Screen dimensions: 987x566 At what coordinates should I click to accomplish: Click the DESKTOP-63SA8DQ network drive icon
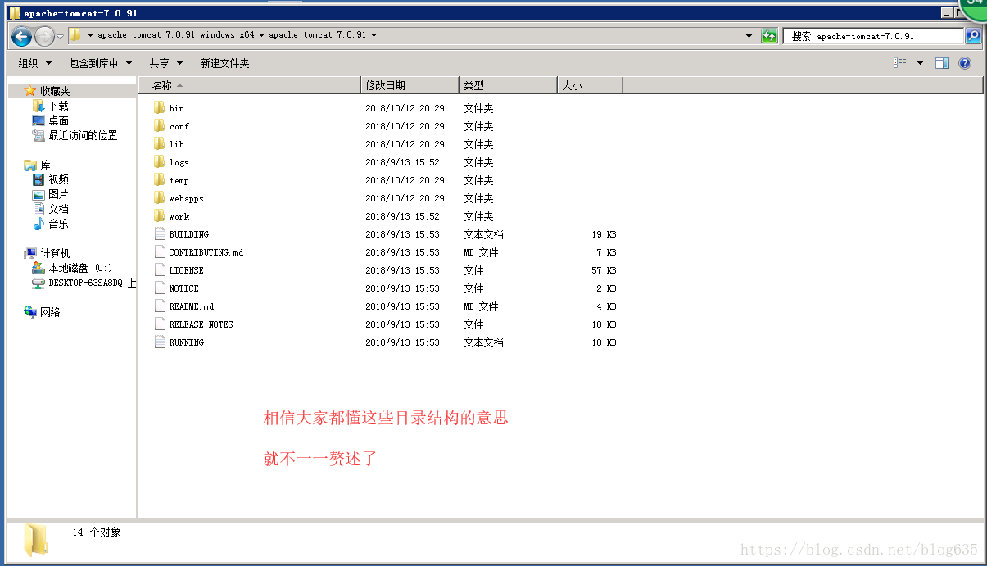click(38, 283)
